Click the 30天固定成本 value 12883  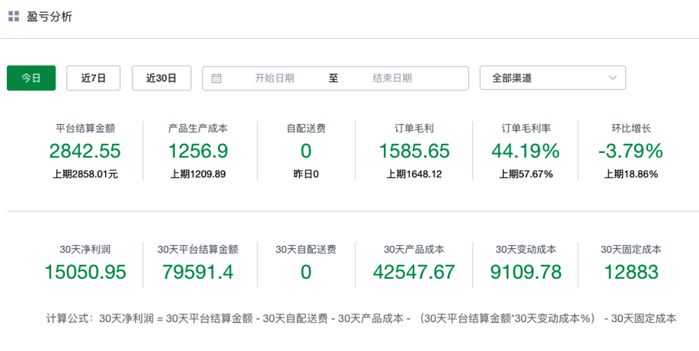[630, 272]
